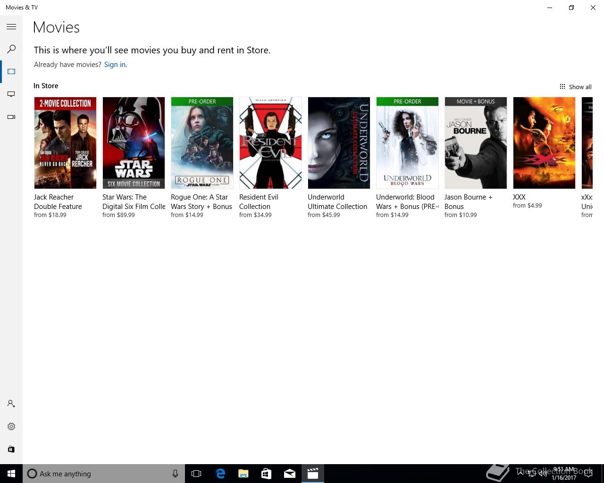Image resolution: width=604 pixels, height=483 pixels.
Task: Click price 'from $10.99'
Action: 461,215
